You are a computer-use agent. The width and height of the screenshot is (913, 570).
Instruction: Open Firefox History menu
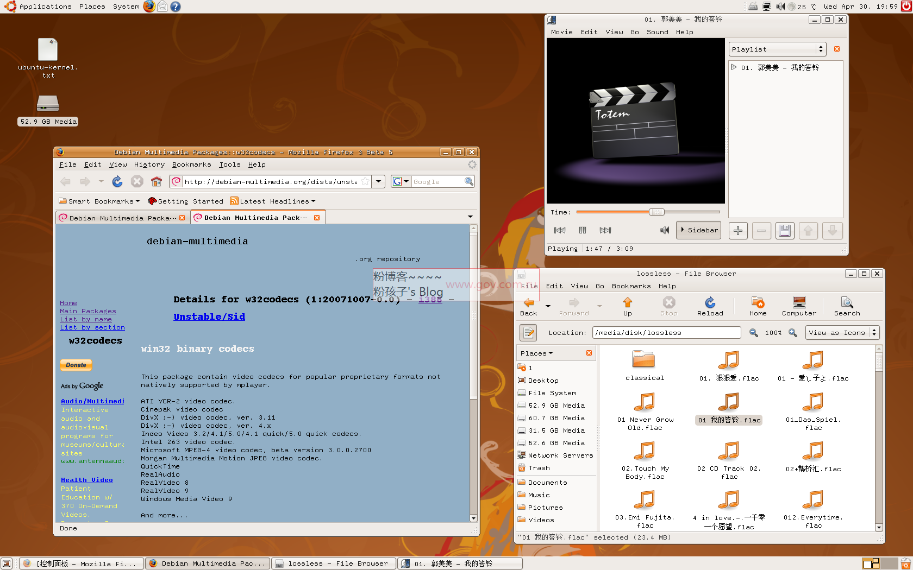(x=149, y=164)
